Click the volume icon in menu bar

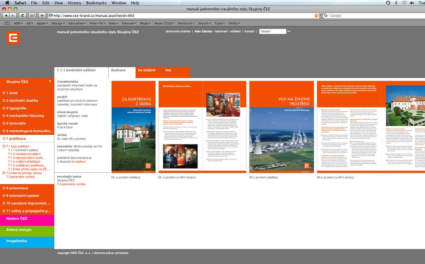point(412,3)
